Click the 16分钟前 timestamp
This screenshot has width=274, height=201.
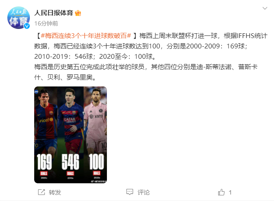(x=46, y=23)
